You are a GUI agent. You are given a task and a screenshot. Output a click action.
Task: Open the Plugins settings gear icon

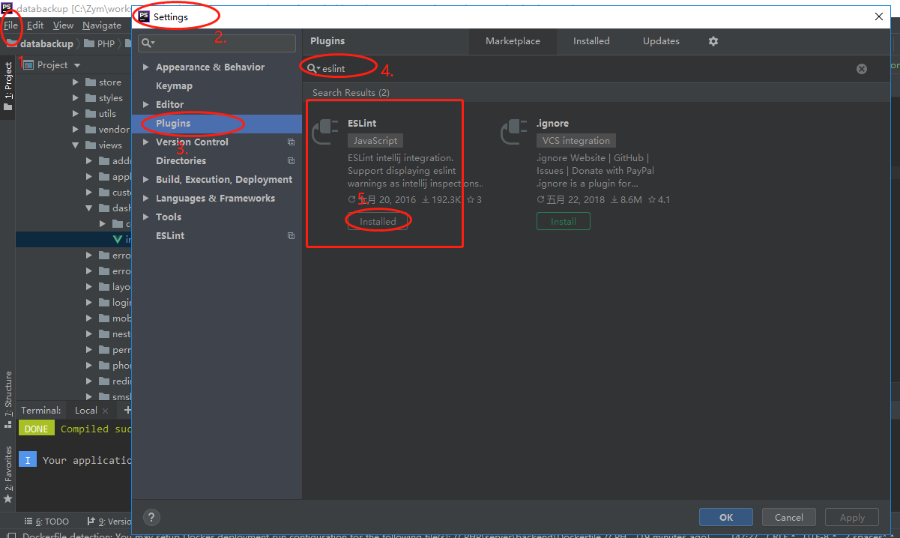713,41
